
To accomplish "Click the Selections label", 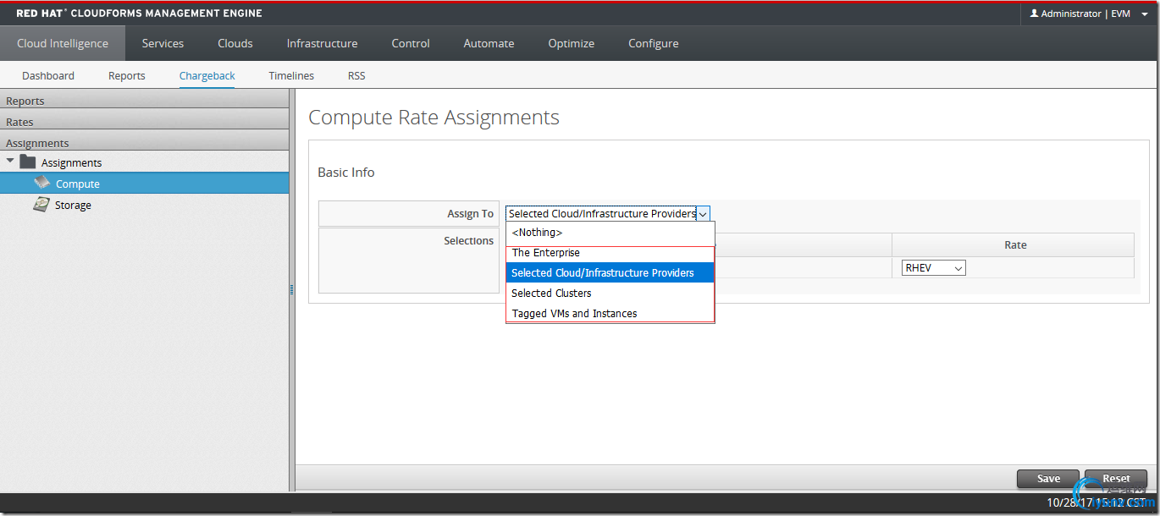I will [x=468, y=241].
